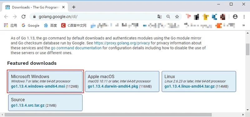Image resolution: width=250 pixels, height=117 pixels.
Task: Open the user profile avatar icon
Action: point(235,17)
